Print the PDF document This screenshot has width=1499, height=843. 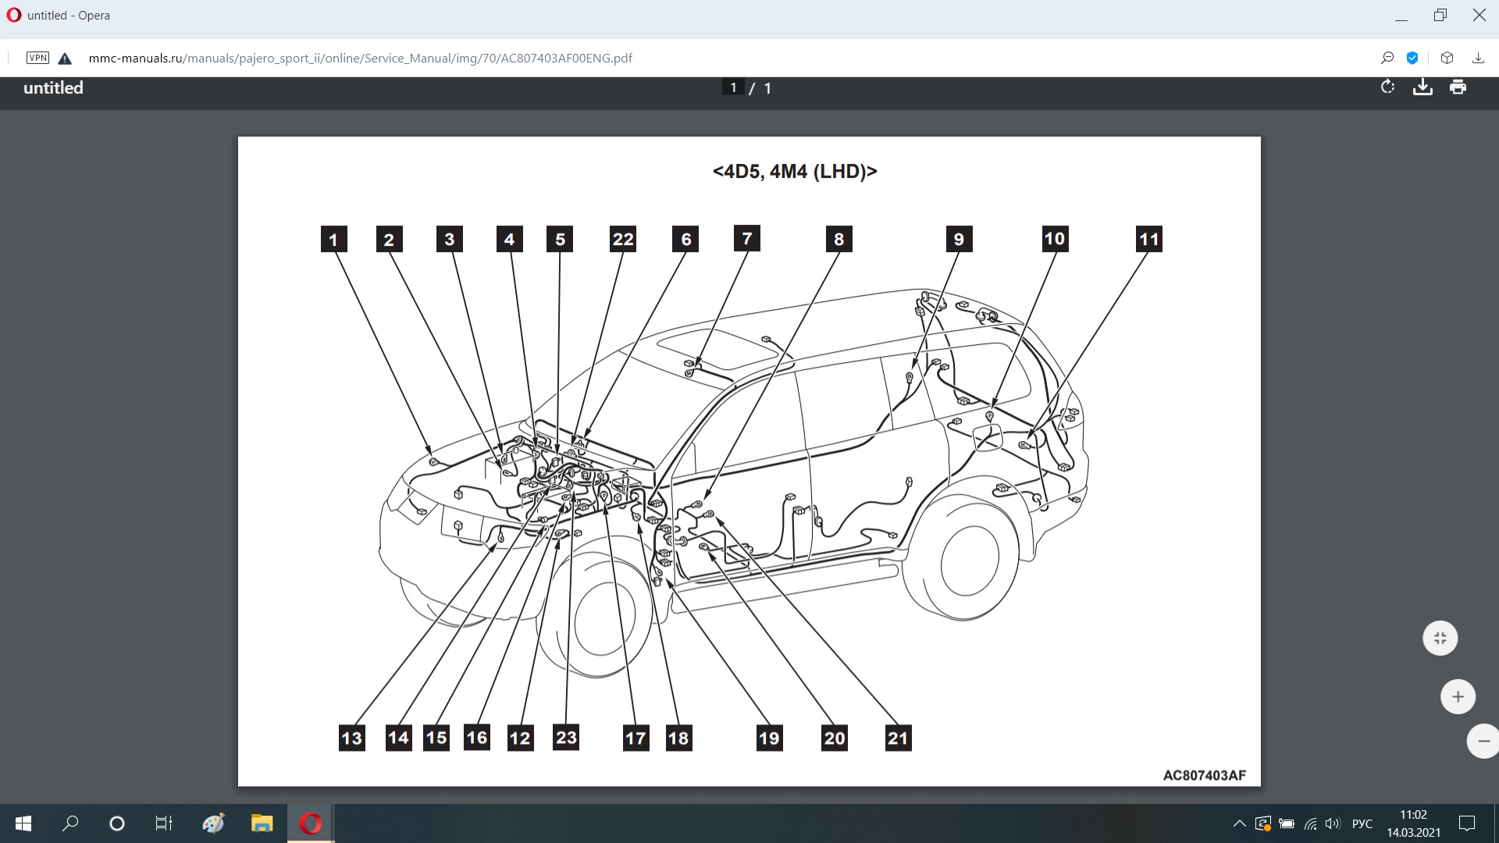[1458, 87]
